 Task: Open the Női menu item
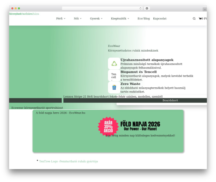point(76,19)
